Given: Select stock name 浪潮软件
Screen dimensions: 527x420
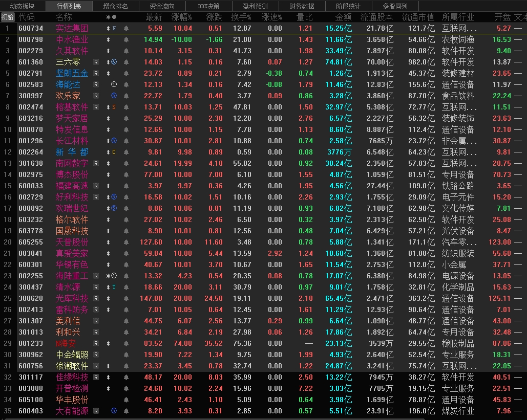Looking at the screenshot, I should (x=72, y=366).
